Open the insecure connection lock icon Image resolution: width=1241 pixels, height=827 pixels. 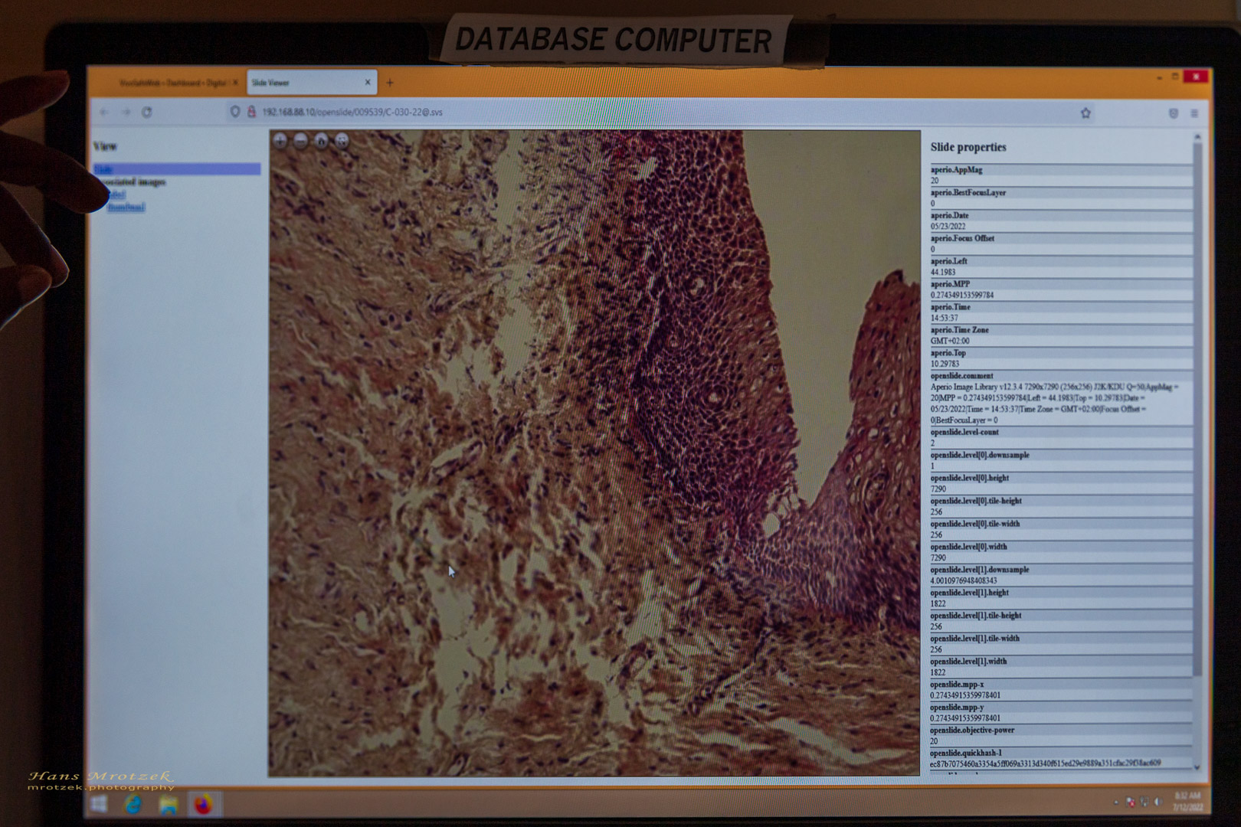tap(250, 112)
